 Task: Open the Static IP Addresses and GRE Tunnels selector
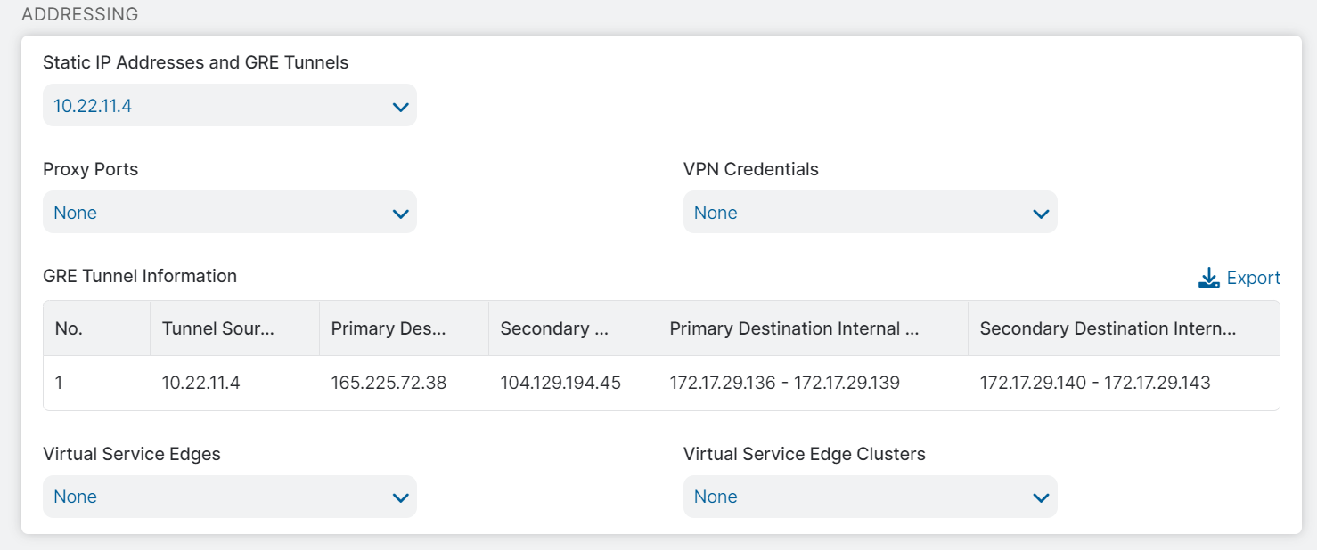tap(229, 104)
